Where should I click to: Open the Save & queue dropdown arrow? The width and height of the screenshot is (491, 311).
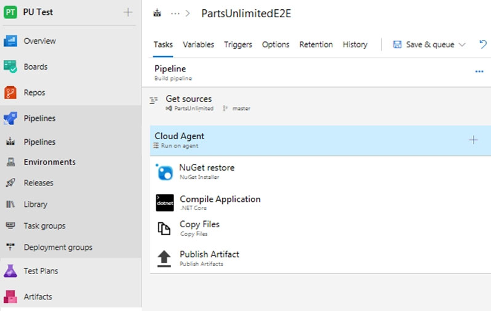(x=462, y=45)
